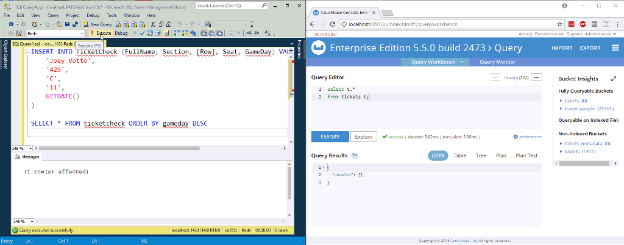Image resolution: width=624 pixels, height=245 pixels.
Task: Open the collapsed Properties side panel in SSMS
Action: point(299,50)
